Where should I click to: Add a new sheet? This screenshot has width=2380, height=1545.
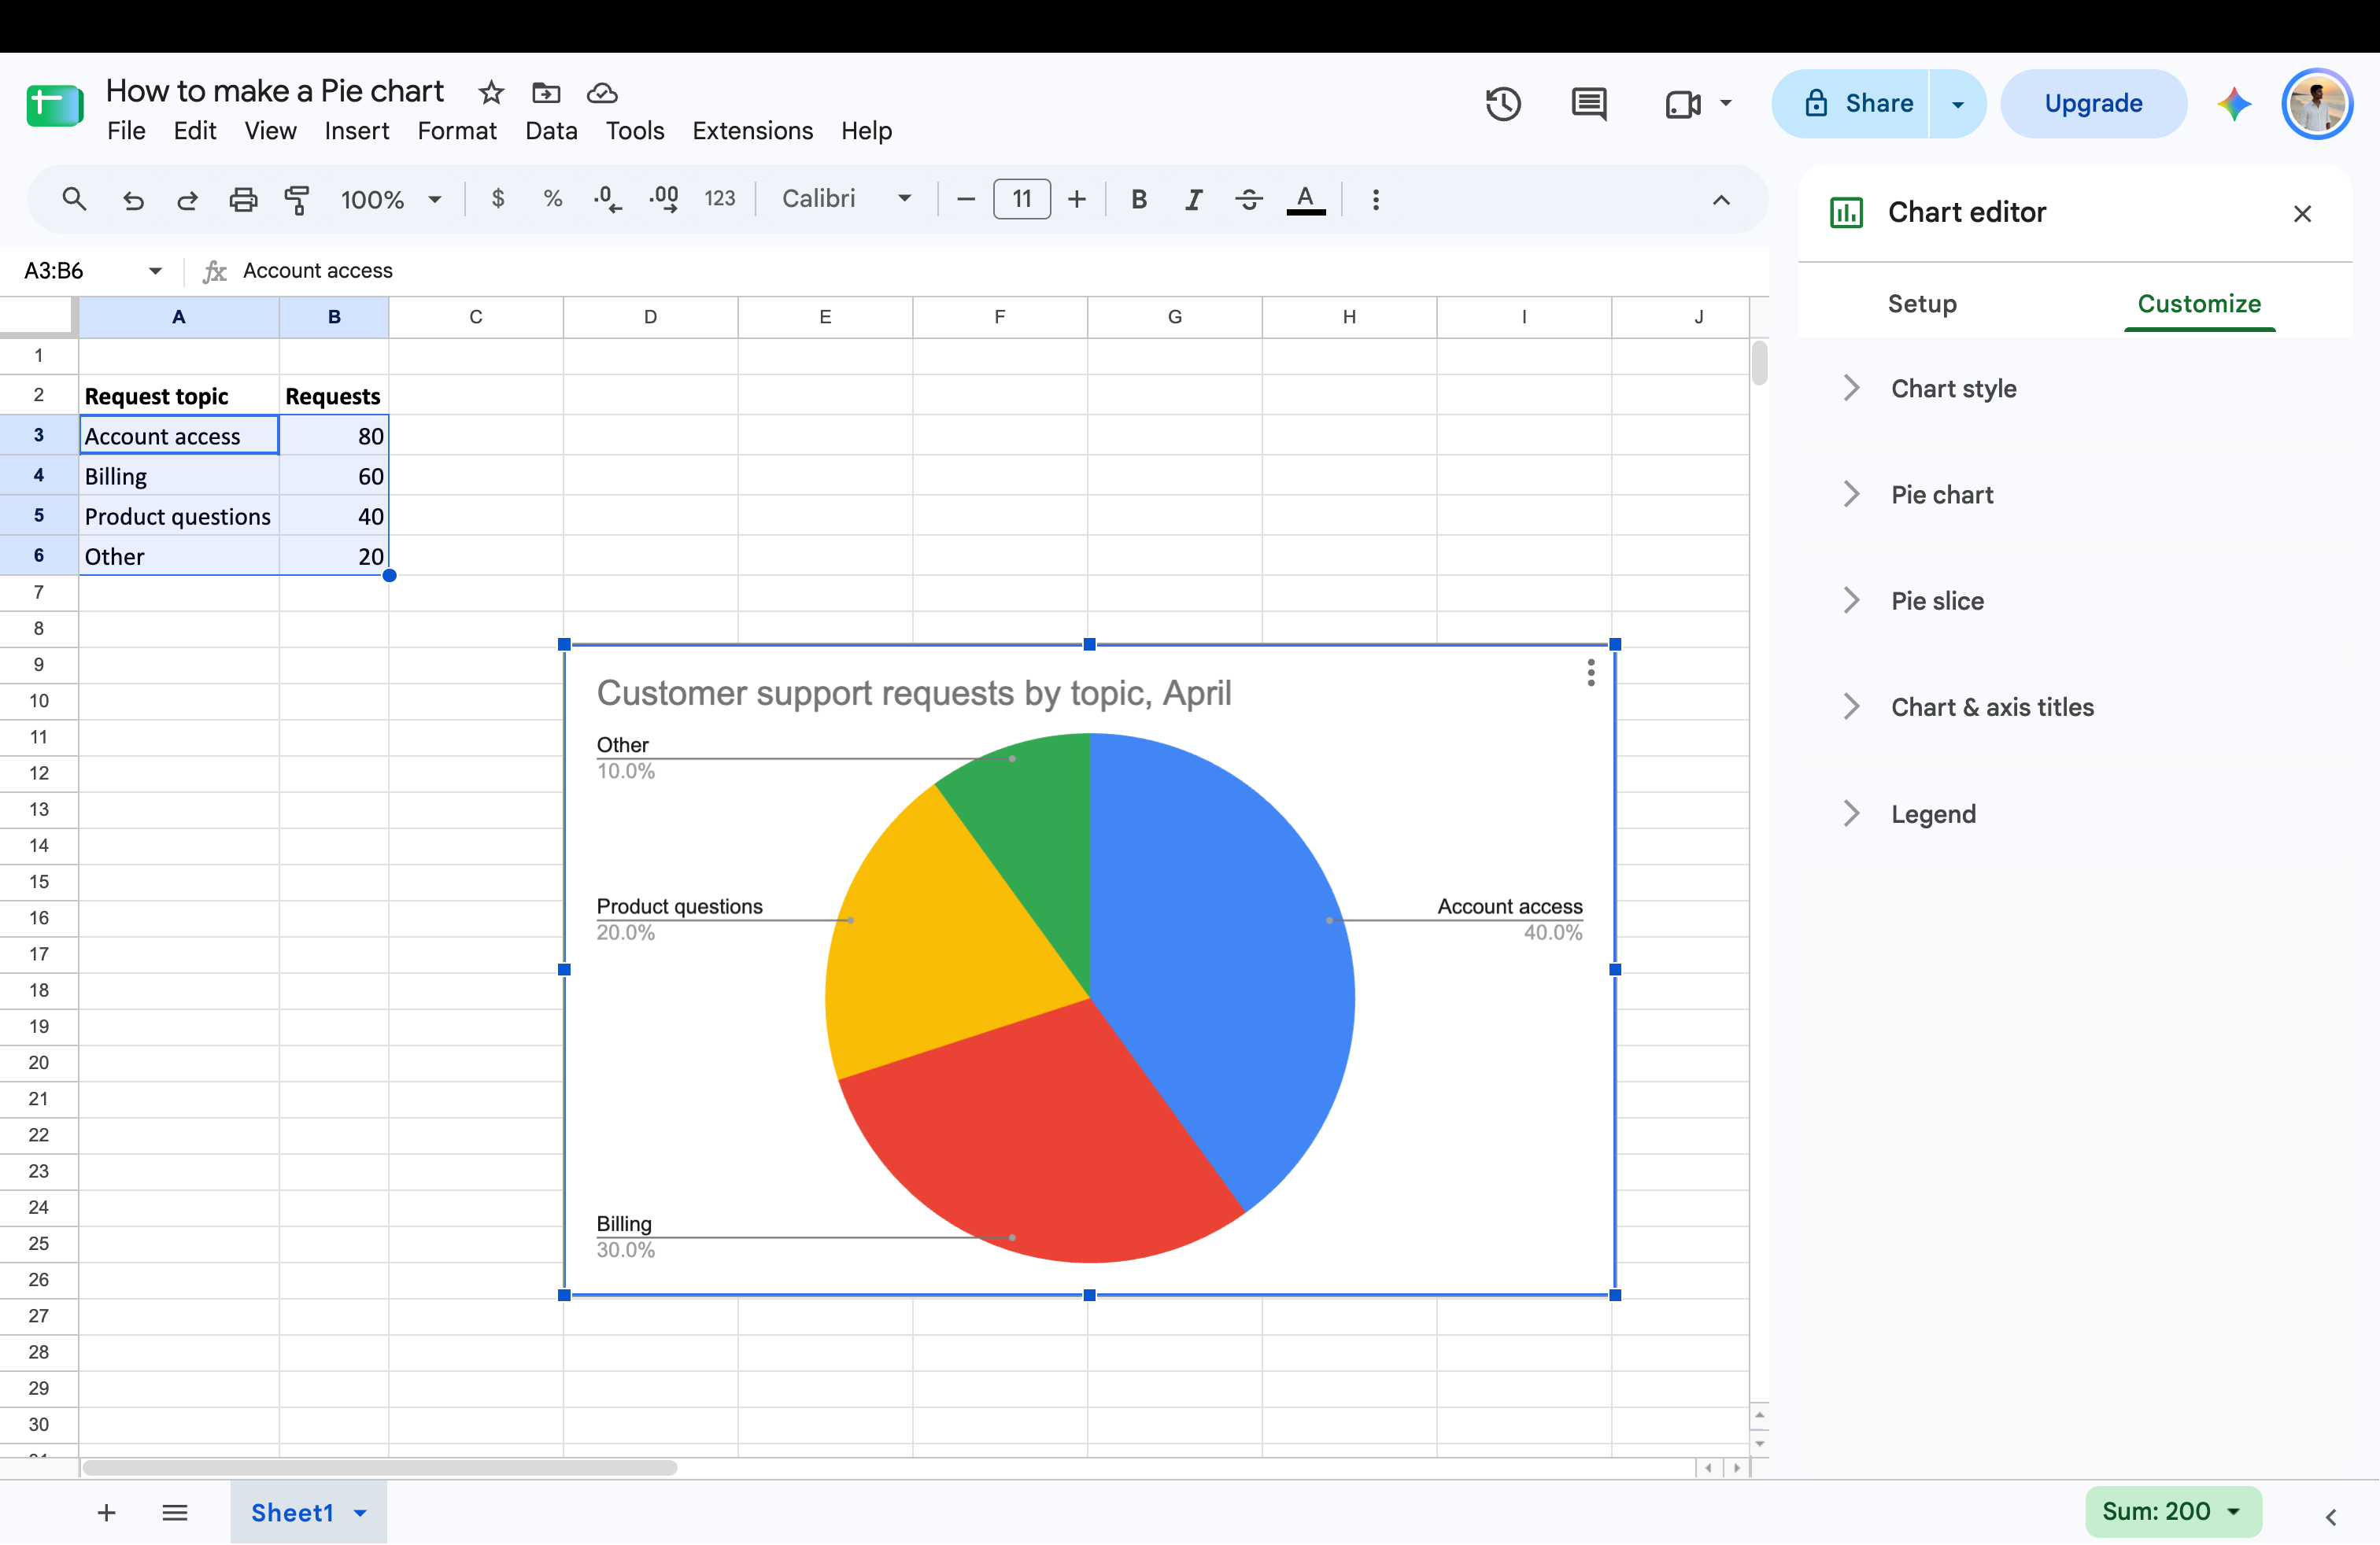click(106, 1512)
